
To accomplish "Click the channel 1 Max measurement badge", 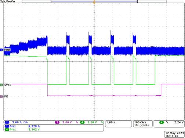I will coord(7,126).
